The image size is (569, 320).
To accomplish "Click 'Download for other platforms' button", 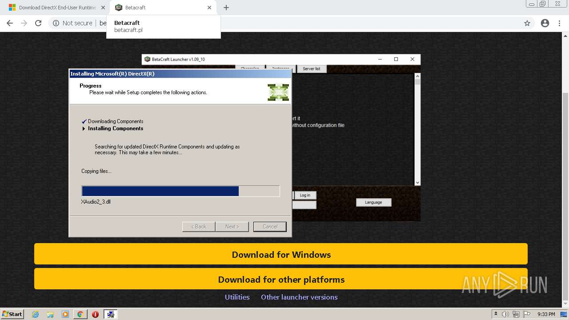I will pos(281,279).
